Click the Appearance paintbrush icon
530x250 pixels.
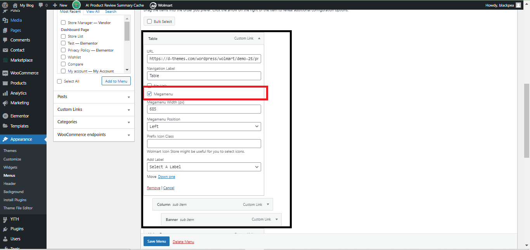coord(5,139)
